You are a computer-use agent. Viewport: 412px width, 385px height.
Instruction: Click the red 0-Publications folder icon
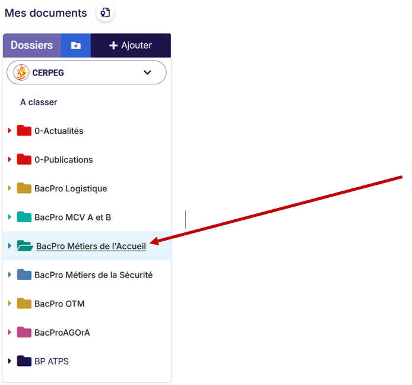pyautogui.click(x=24, y=159)
